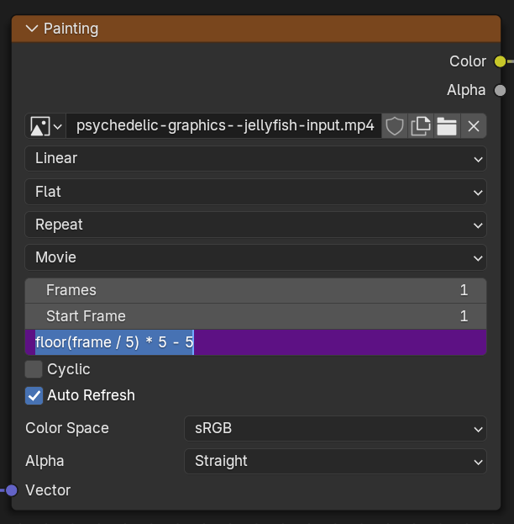Click the duplicate image (new copy) icon
This screenshot has height=524, width=514.
(x=421, y=126)
